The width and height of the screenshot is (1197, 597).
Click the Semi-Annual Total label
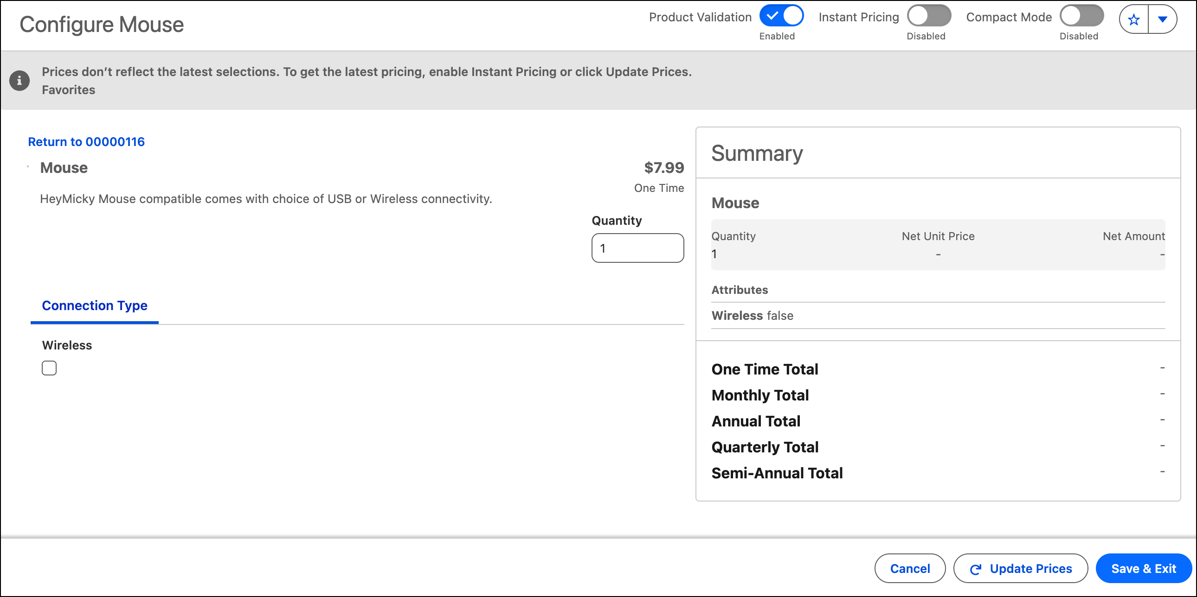pos(777,473)
